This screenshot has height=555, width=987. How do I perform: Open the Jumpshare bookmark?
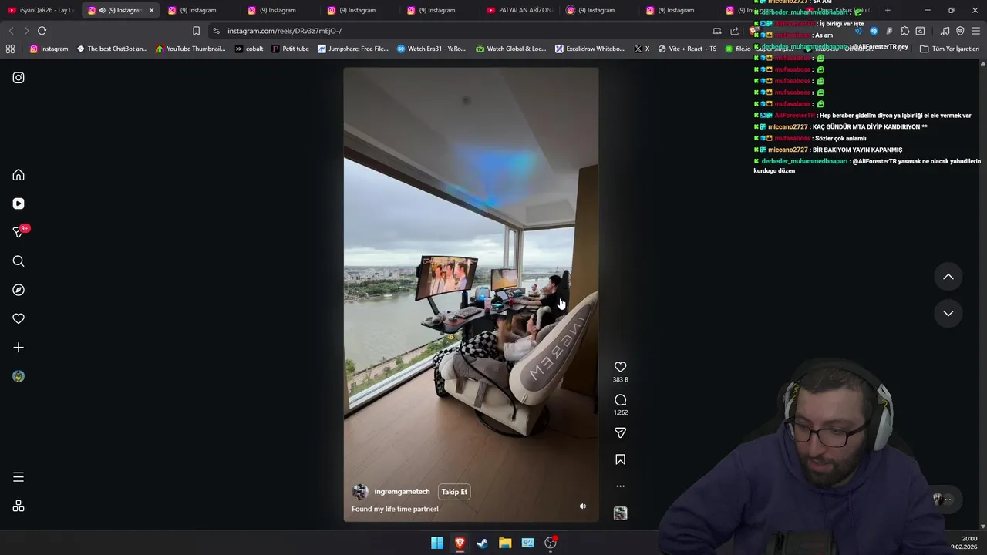353,49
